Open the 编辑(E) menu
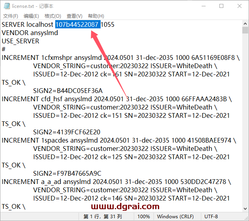This screenshot has height=221, width=249. tap(31, 16)
